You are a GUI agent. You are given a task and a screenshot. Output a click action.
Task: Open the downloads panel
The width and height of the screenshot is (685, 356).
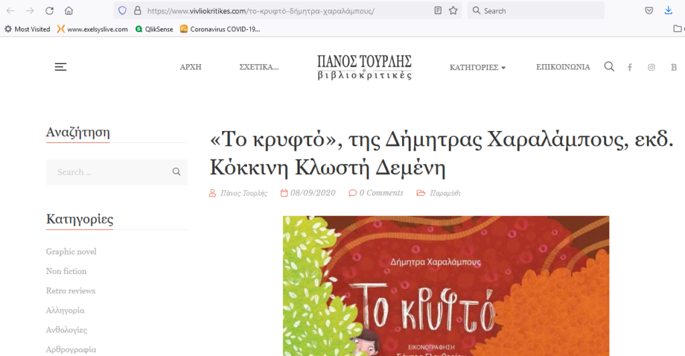click(668, 11)
